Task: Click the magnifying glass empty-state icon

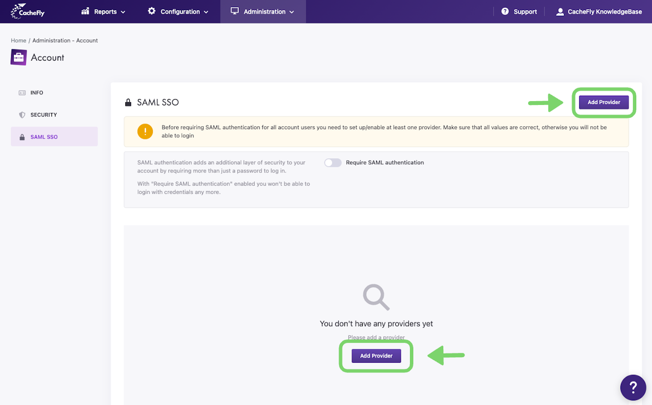Action: [376, 297]
